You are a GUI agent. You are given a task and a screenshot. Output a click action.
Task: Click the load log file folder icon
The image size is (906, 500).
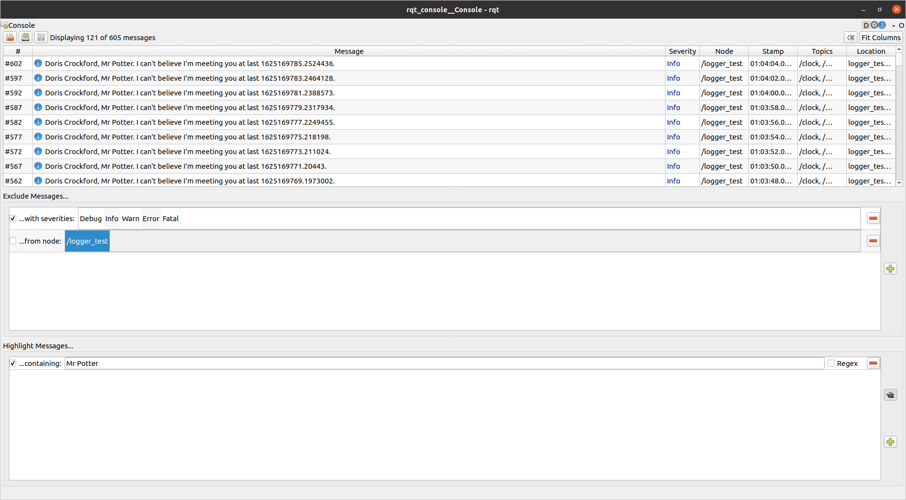pyautogui.click(x=10, y=38)
